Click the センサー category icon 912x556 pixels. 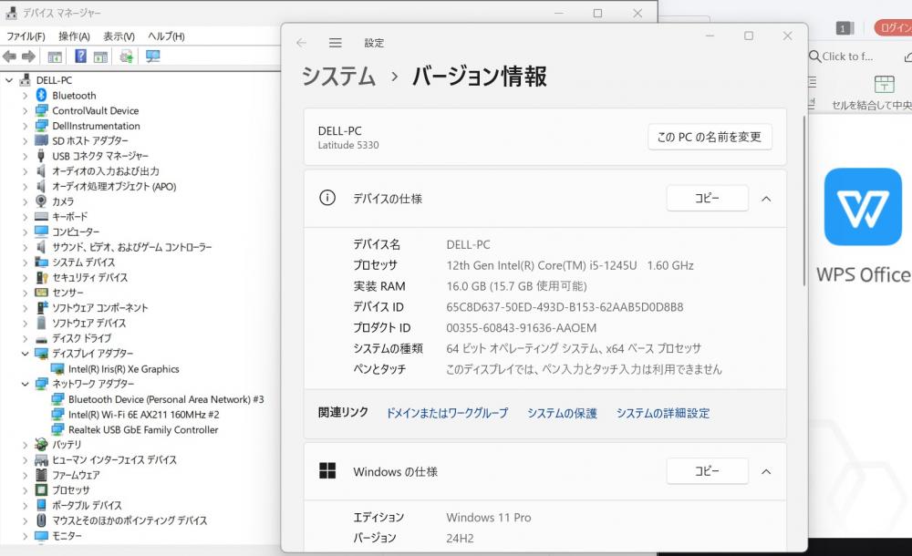click(x=41, y=292)
